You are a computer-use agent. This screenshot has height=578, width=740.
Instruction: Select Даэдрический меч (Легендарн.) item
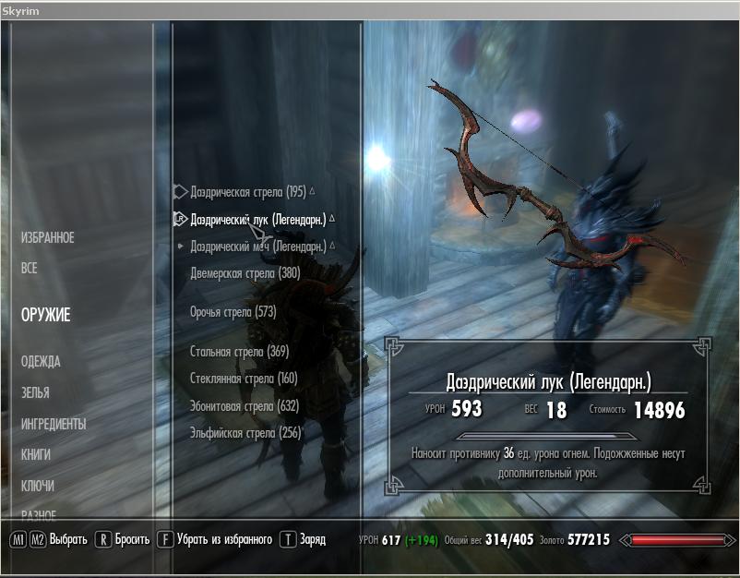pos(258,247)
